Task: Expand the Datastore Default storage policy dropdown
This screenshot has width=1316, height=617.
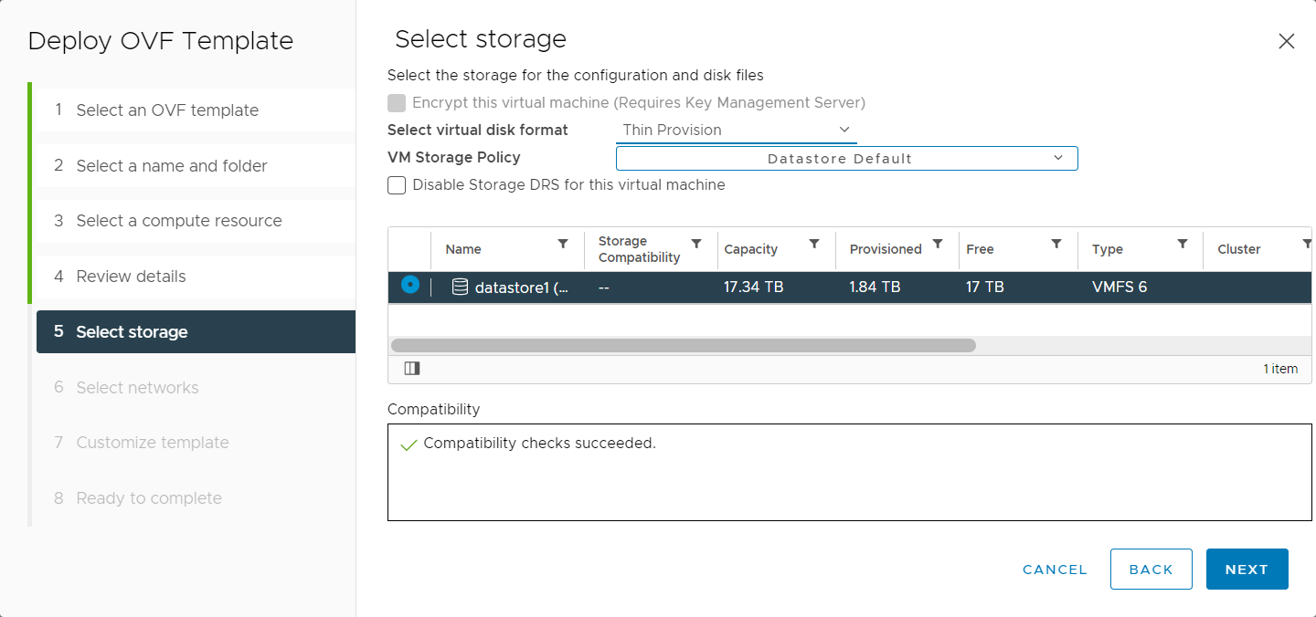Action: (x=847, y=158)
